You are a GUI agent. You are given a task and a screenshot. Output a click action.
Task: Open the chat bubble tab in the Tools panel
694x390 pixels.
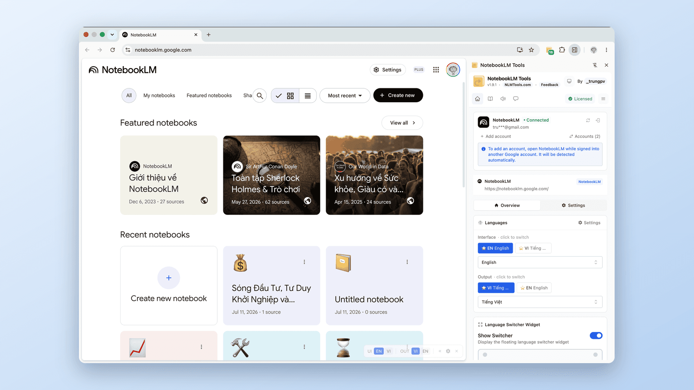click(x=516, y=99)
